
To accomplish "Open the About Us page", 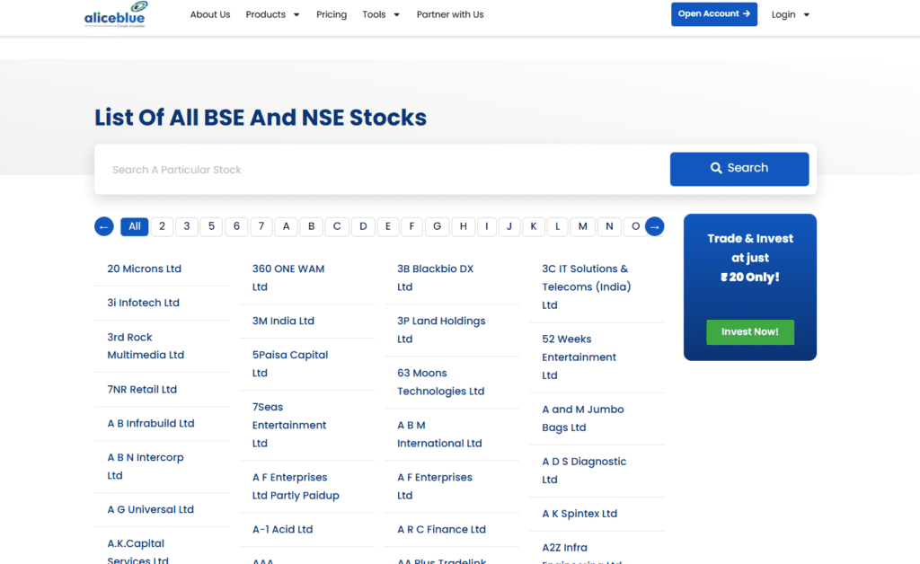I will point(210,14).
